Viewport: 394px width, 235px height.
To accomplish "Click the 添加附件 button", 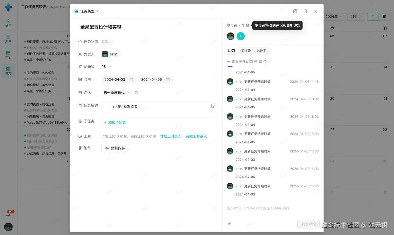I will (x=115, y=148).
